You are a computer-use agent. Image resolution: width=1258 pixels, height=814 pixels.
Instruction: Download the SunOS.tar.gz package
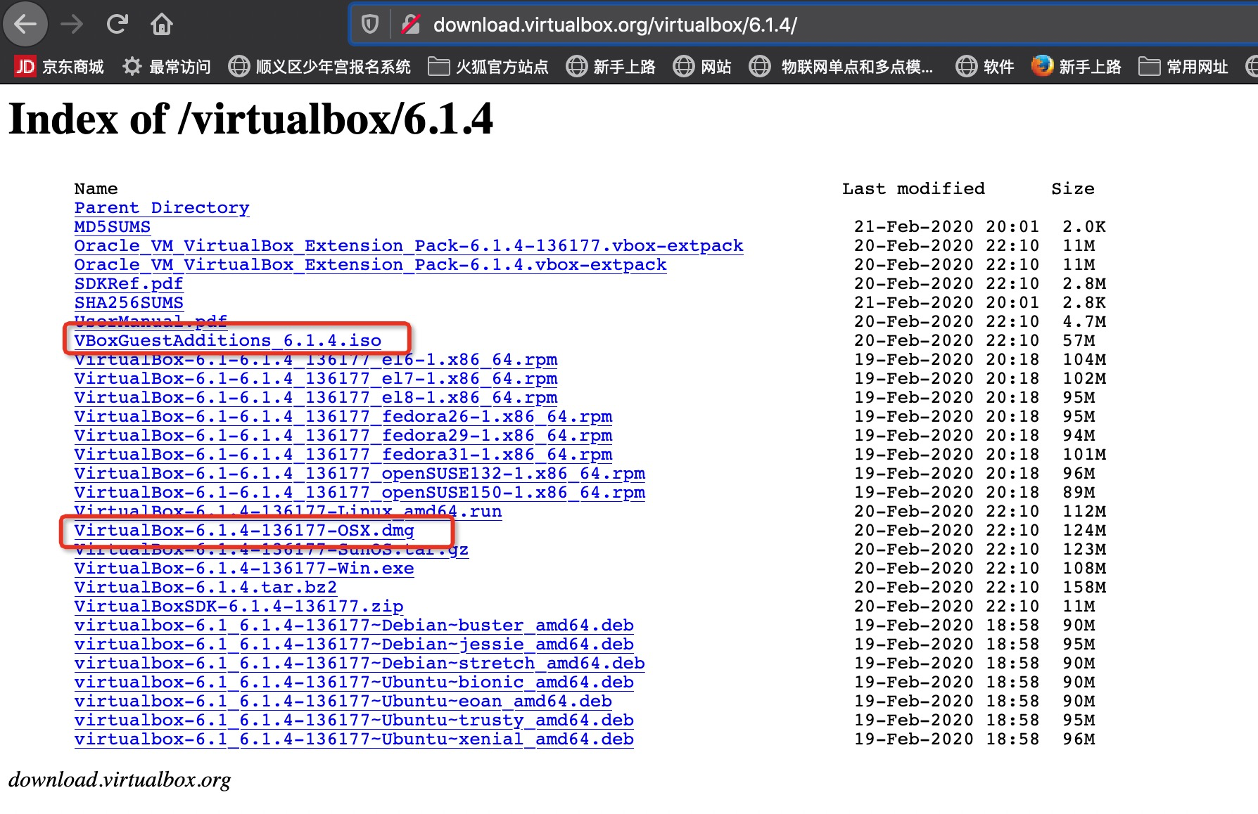point(272,550)
